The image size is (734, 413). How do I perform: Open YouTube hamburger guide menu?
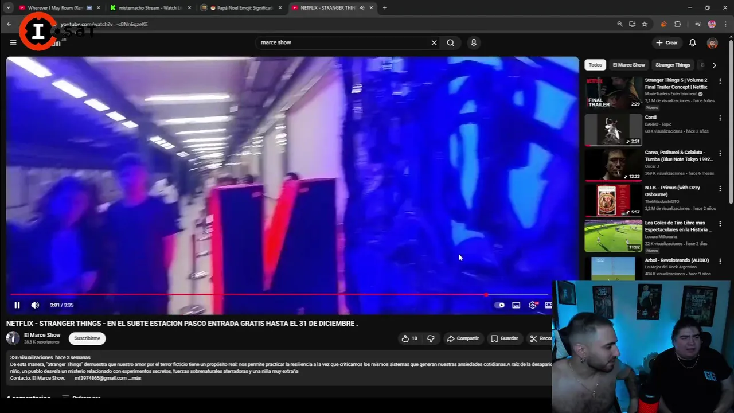pyautogui.click(x=13, y=42)
